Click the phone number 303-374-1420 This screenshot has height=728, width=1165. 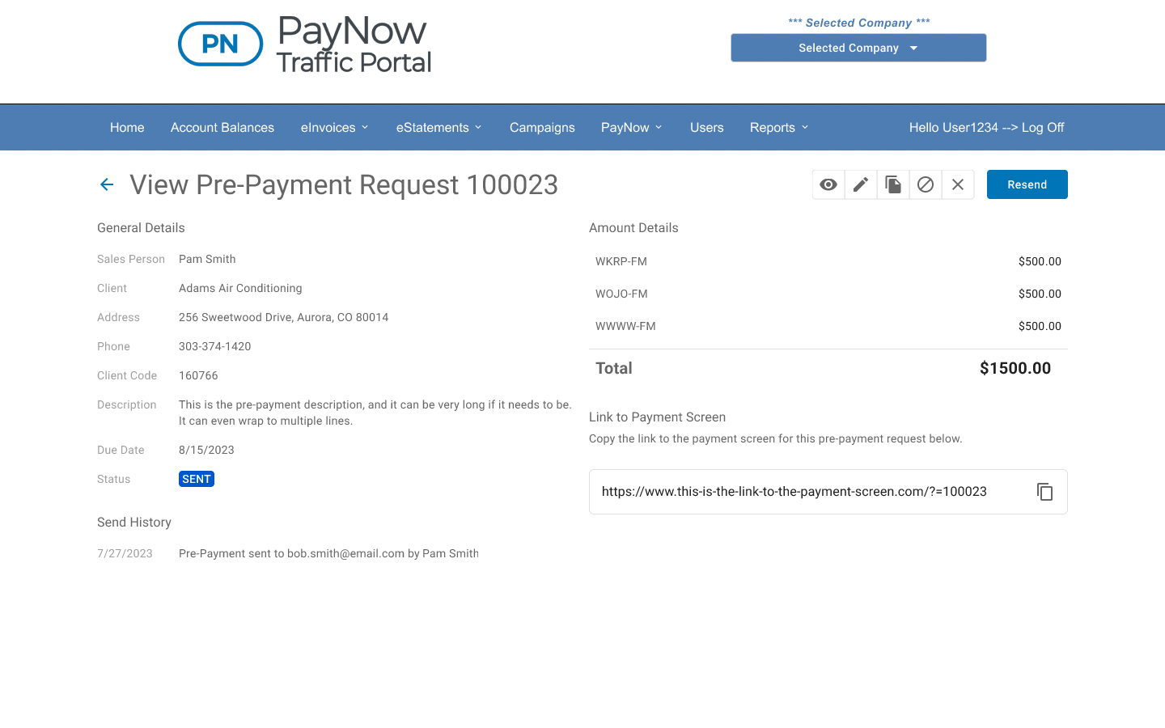(215, 346)
